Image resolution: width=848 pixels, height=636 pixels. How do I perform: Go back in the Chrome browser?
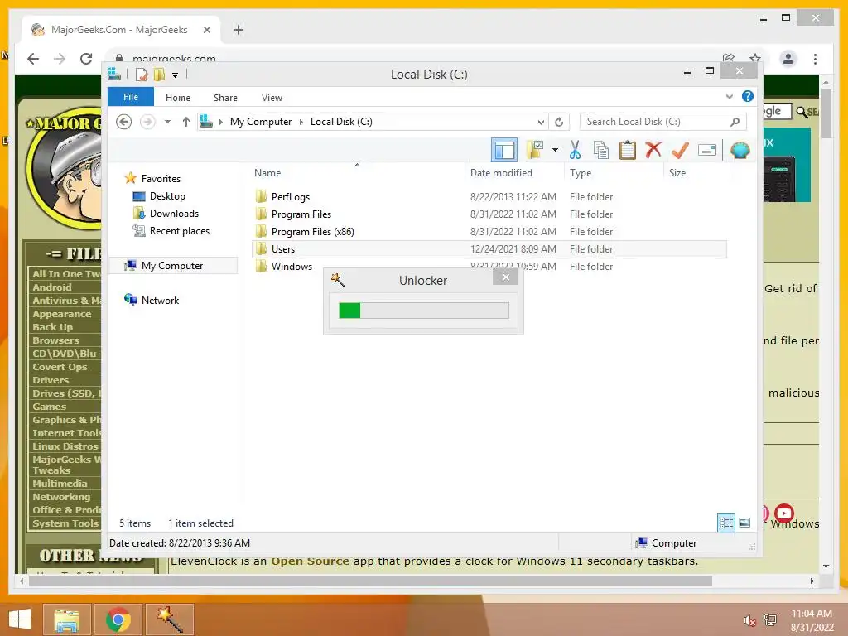[33, 59]
